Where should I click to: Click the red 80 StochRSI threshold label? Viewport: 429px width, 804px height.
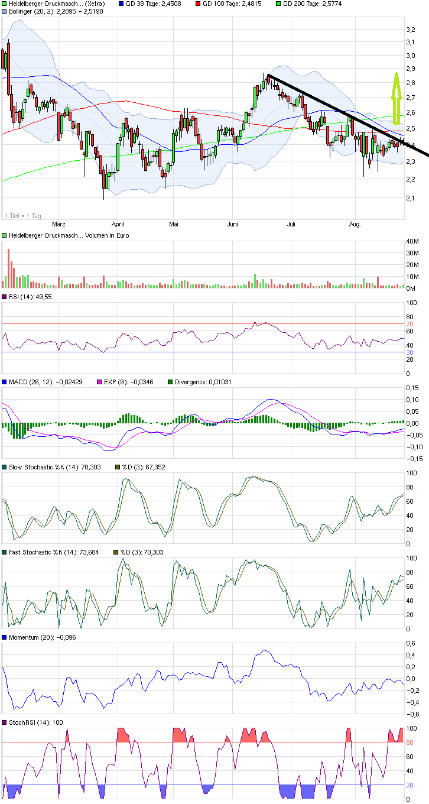click(409, 743)
